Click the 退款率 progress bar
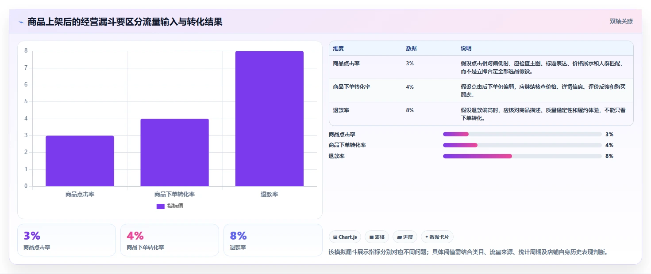 point(522,156)
